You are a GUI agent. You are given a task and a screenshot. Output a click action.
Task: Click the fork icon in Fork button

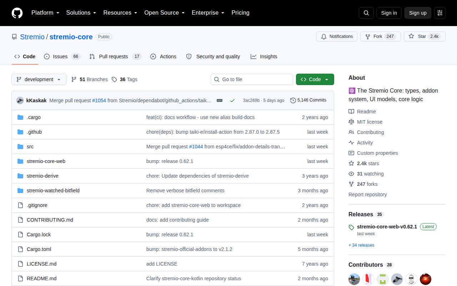[368, 36]
